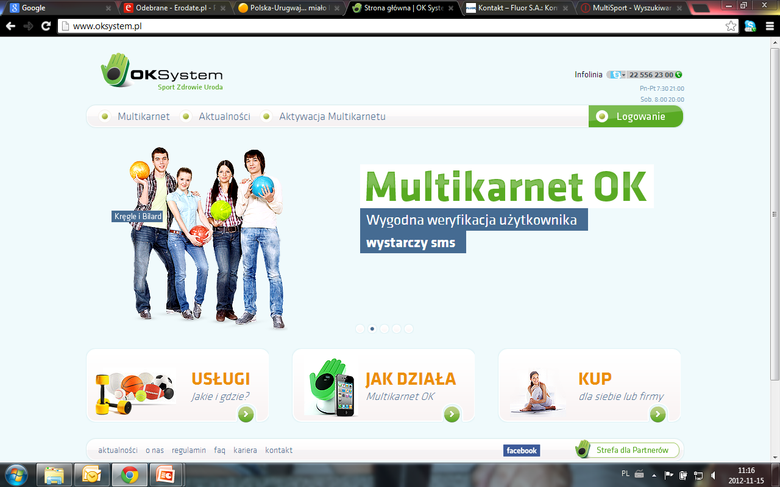Click the PL language indicator
The image size is (780, 487).
pyautogui.click(x=625, y=474)
